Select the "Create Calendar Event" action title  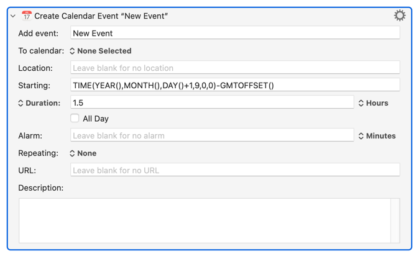(101, 16)
